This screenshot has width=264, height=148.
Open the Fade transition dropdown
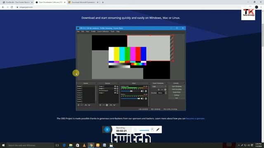[x=159, y=87]
